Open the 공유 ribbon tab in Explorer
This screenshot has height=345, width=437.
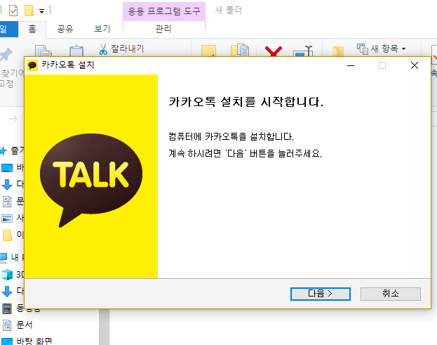click(x=65, y=29)
